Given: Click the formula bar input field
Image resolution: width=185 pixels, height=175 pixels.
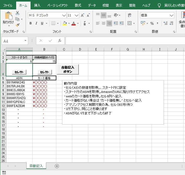Looking at the screenshot, I should tap(125, 41).
